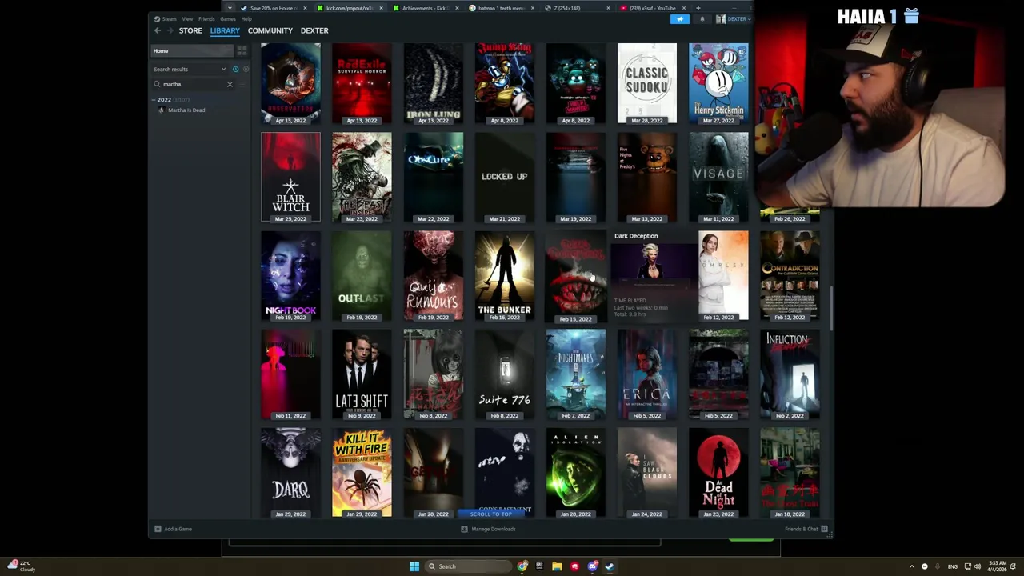Click the library search field
1024x576 pixels.
click(190, 84)
